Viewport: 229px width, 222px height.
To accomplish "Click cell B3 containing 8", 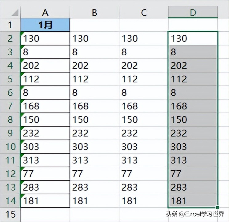I will pos(94,52).
